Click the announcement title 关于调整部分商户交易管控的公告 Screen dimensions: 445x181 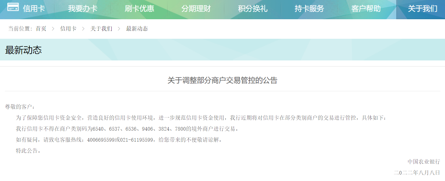tap(222, 80)
